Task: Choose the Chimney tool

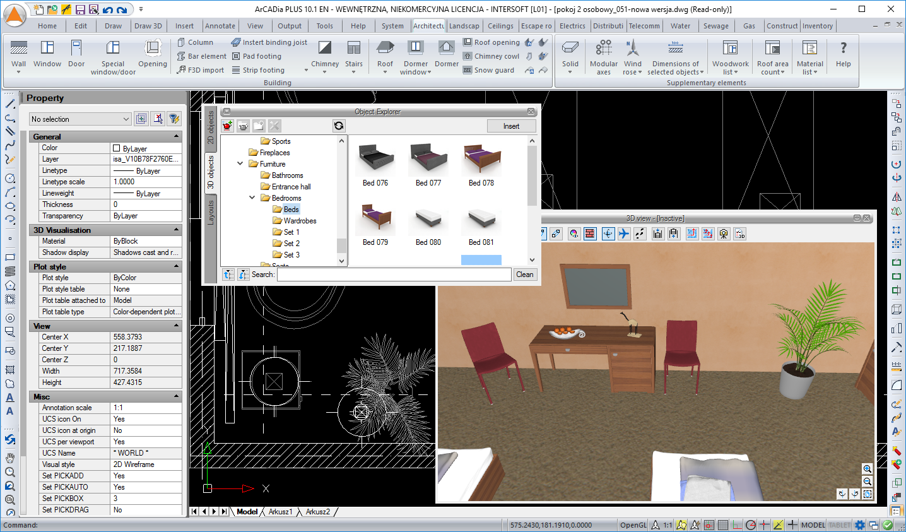Action: click(325, 49)
